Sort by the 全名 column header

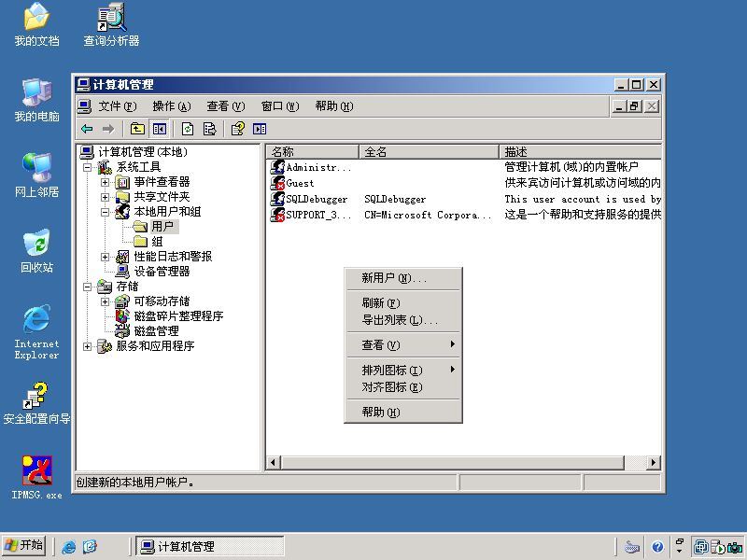429,152
